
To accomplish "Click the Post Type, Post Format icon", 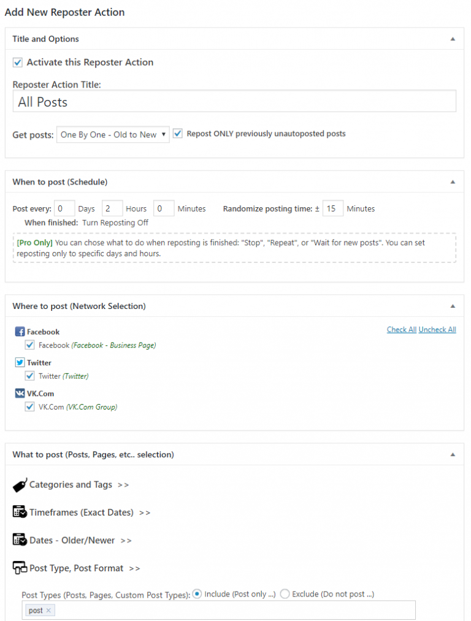I will click(x=20, y=568).
